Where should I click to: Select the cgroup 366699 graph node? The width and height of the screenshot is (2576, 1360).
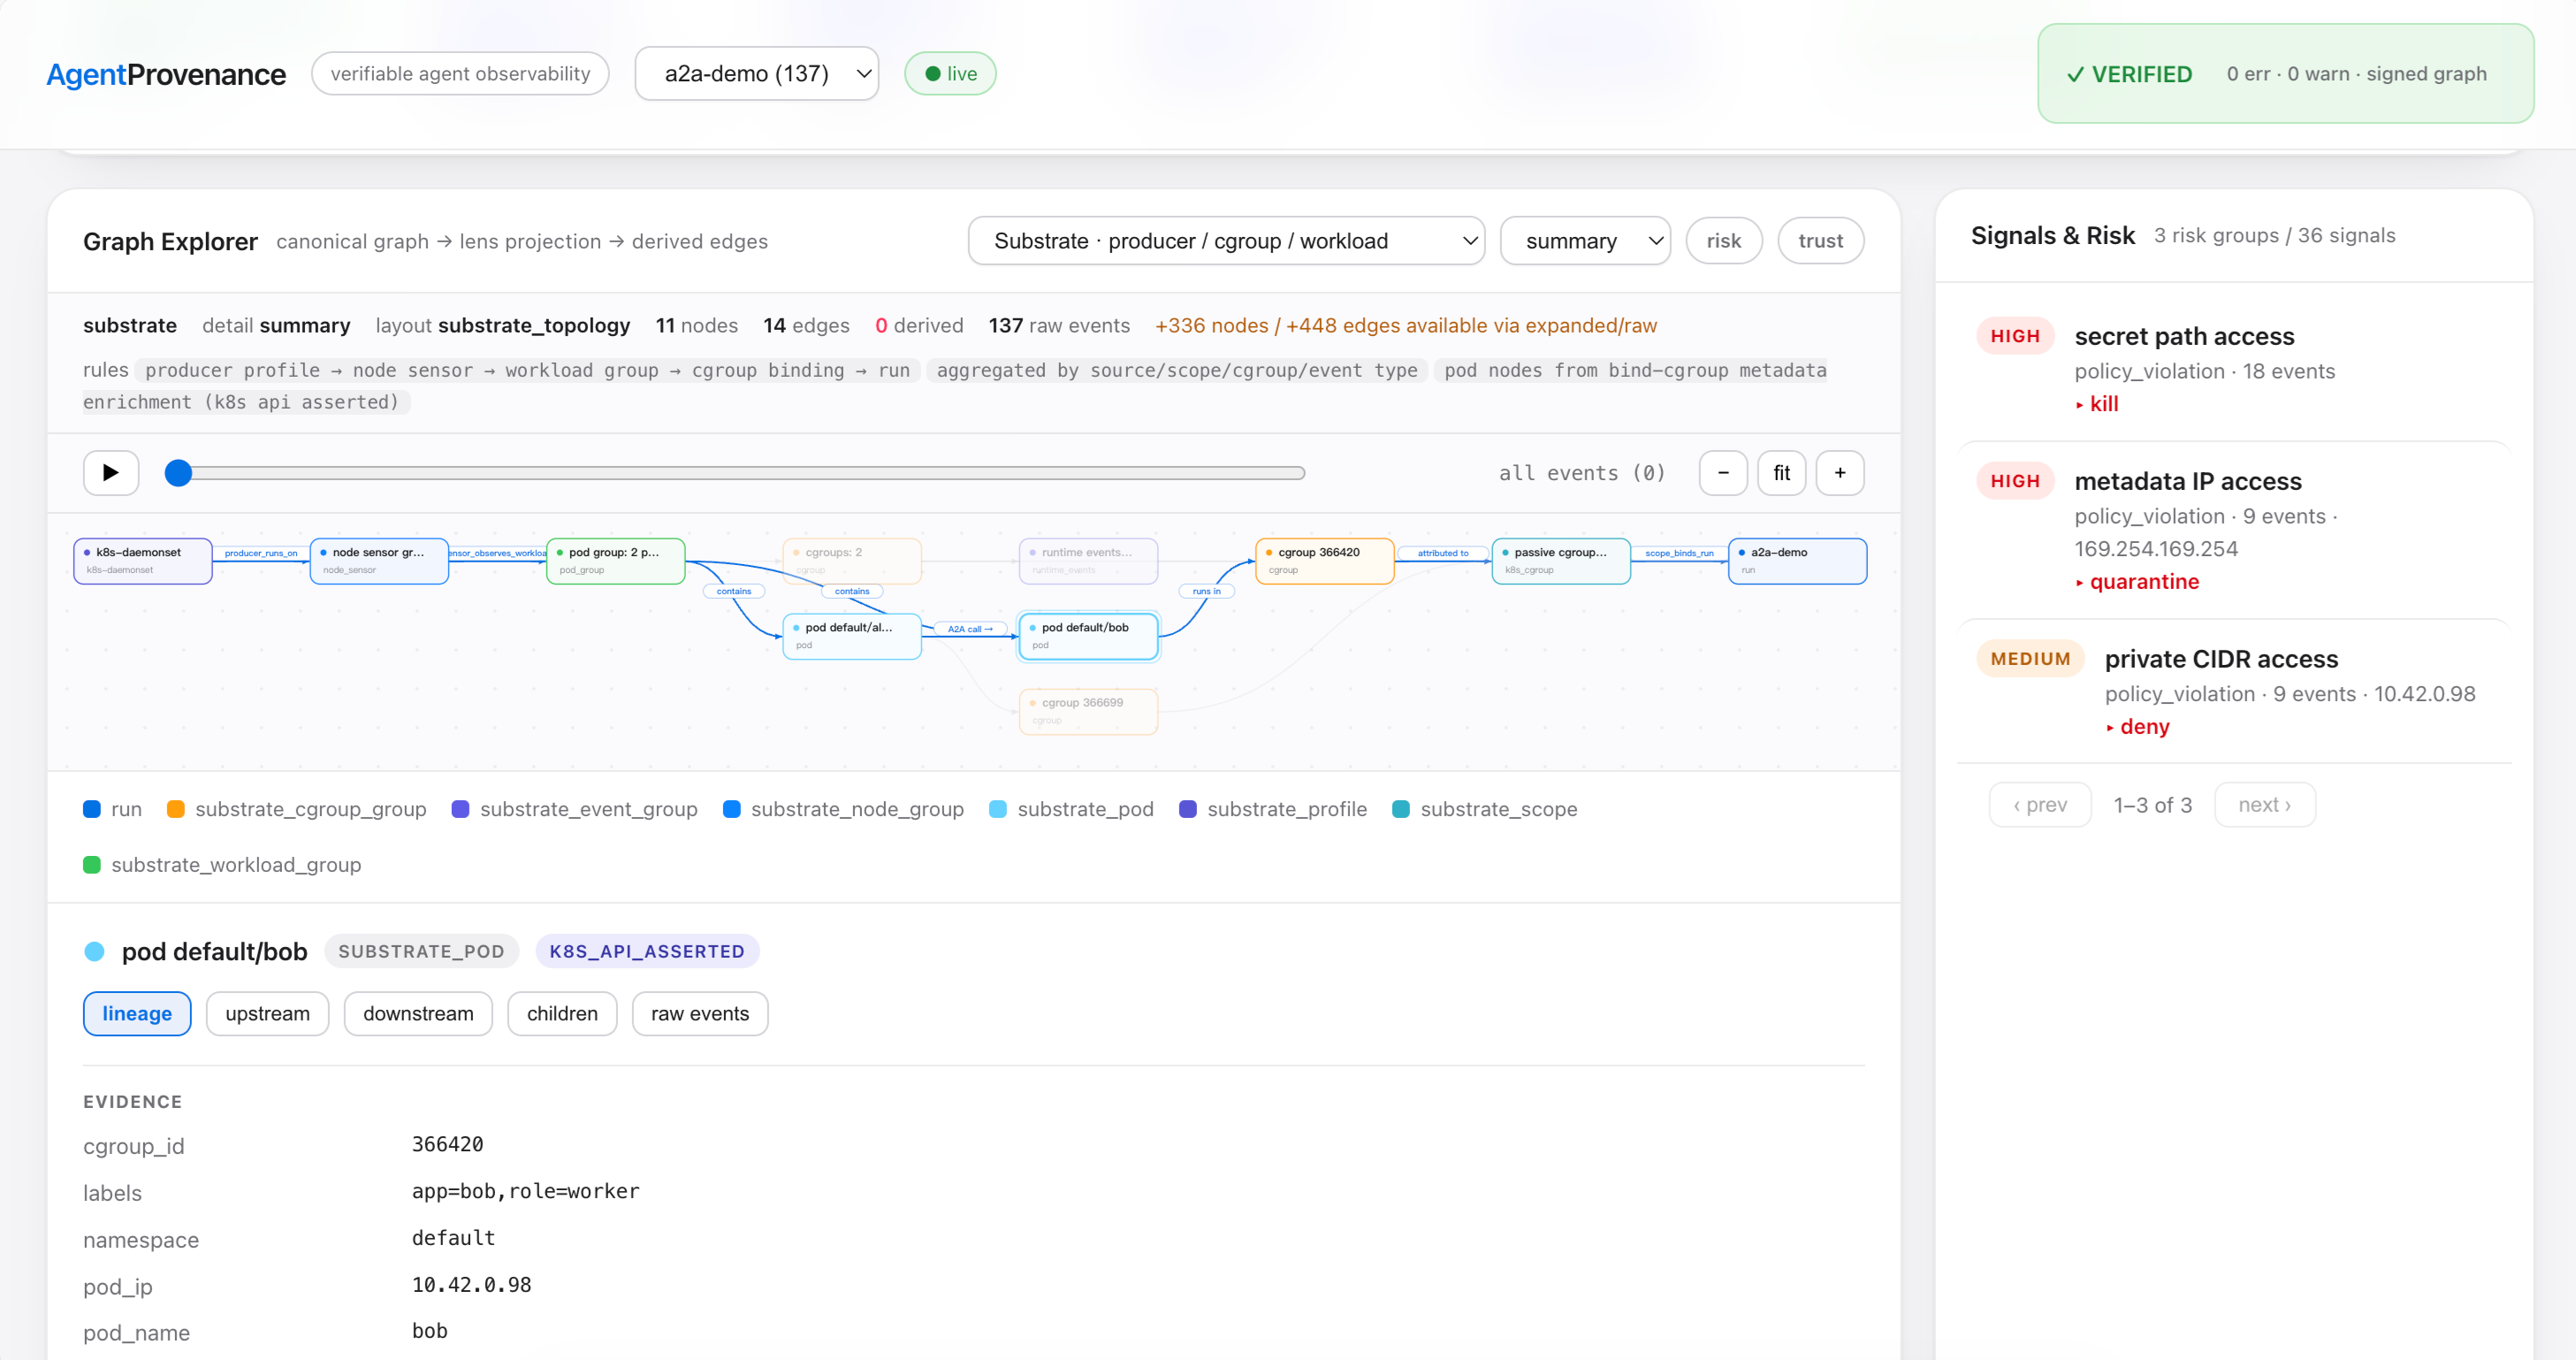pyautogui.click(x=1088, y=712)
